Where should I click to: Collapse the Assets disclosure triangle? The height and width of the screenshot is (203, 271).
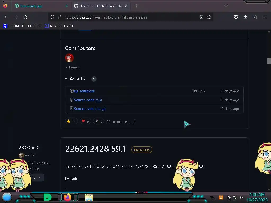tap(66, 79)
